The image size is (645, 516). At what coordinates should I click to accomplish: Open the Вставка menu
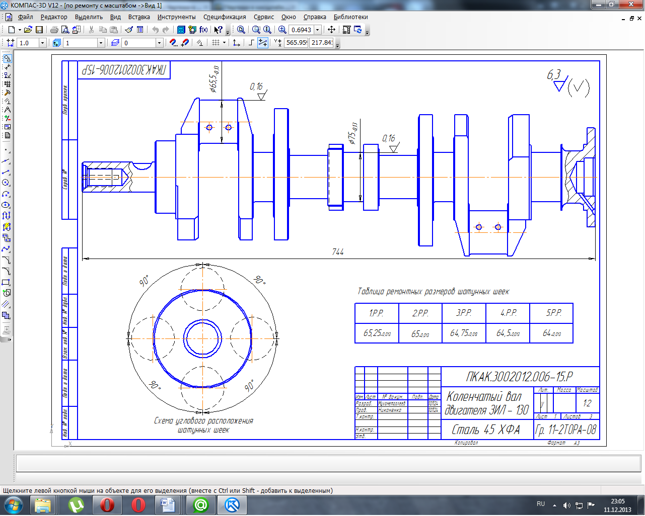click(x=139, y=17)
